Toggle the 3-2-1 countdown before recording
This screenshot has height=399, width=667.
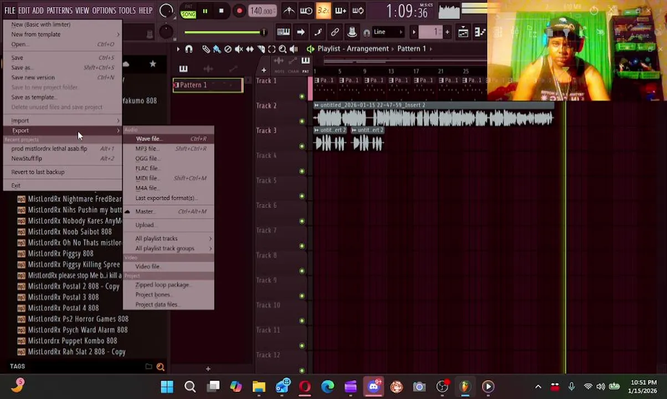coord(323,11)
